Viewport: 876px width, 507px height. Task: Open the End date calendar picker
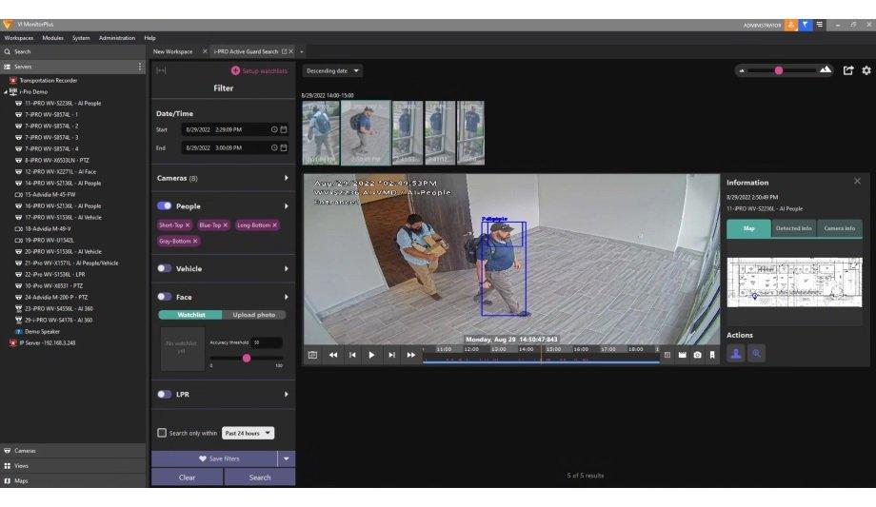point(284,148)
